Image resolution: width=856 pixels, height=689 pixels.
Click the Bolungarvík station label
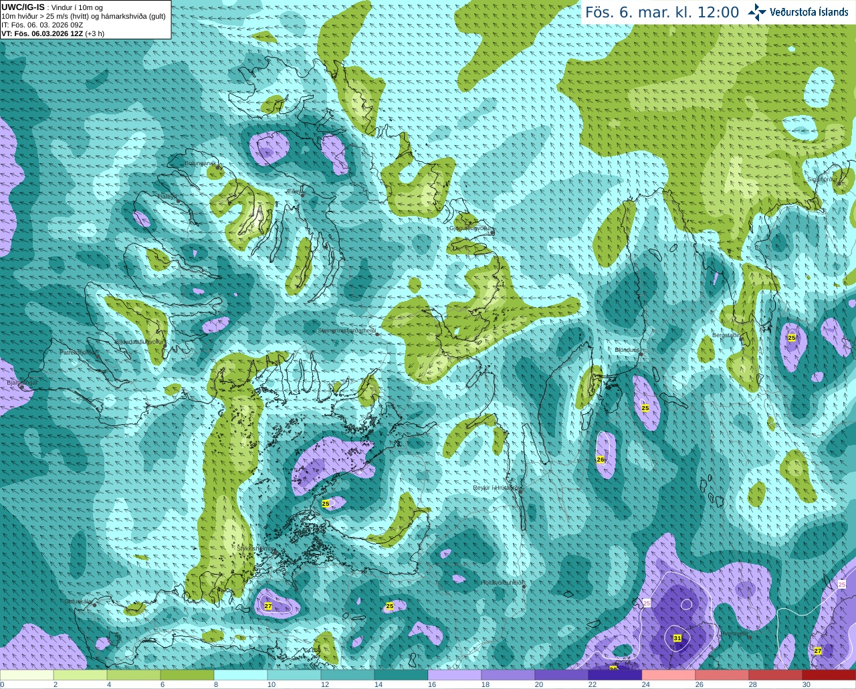click(201, 163)
